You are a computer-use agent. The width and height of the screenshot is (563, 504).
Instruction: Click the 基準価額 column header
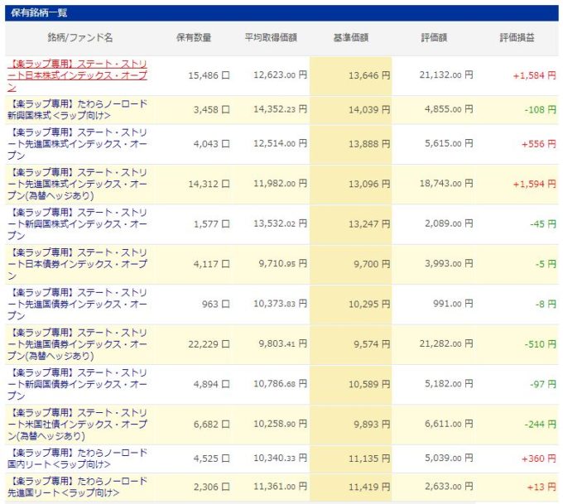coord(351,37)
